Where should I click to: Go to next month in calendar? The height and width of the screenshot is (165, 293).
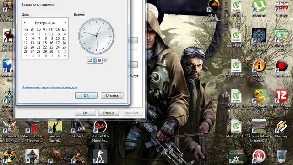pyautogui.click(x=65, y=22)
